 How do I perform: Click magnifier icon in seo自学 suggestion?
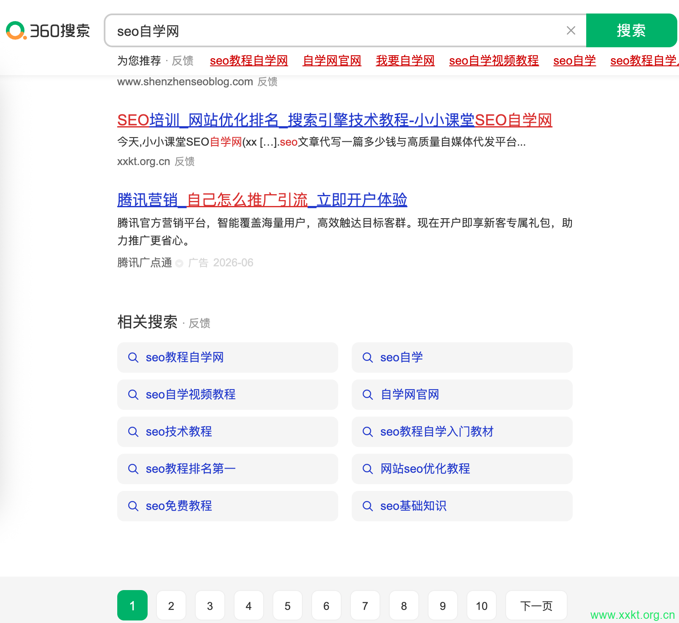click(368, 358)
